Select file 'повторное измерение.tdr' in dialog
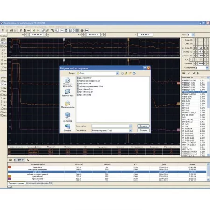Image resolution: width=210 pixels, height=210 pixels. click(88, 81)
